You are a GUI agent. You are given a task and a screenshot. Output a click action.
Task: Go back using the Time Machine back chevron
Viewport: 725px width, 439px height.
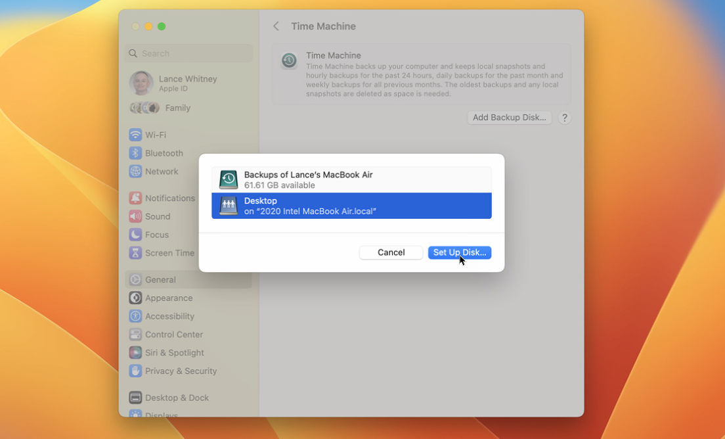276,26
